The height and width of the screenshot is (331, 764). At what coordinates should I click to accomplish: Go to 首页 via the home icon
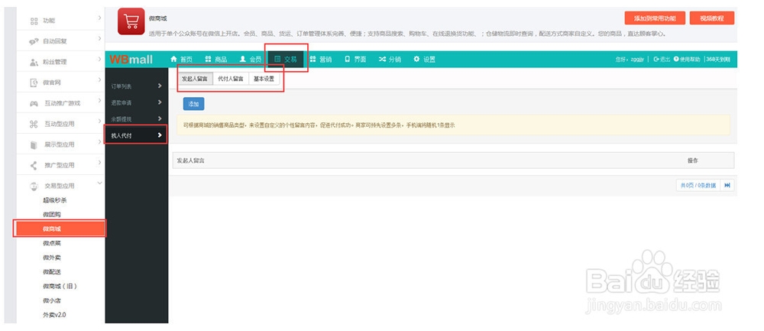pos(173,59)
